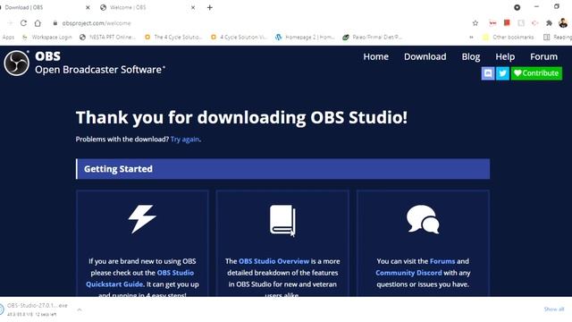This screenshot has height=322, width=572.
Task: Click the OBS logo icon
Action: [x=16, y=64]
